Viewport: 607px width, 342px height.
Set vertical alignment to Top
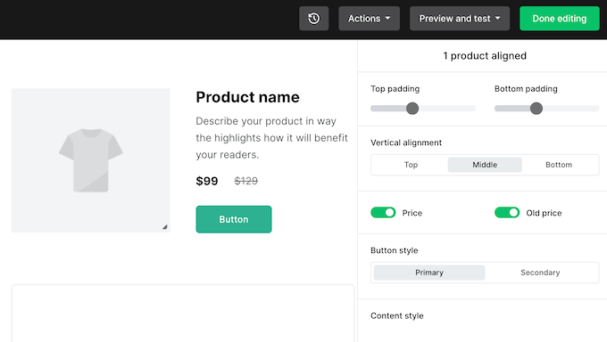[x=411, y=165]
